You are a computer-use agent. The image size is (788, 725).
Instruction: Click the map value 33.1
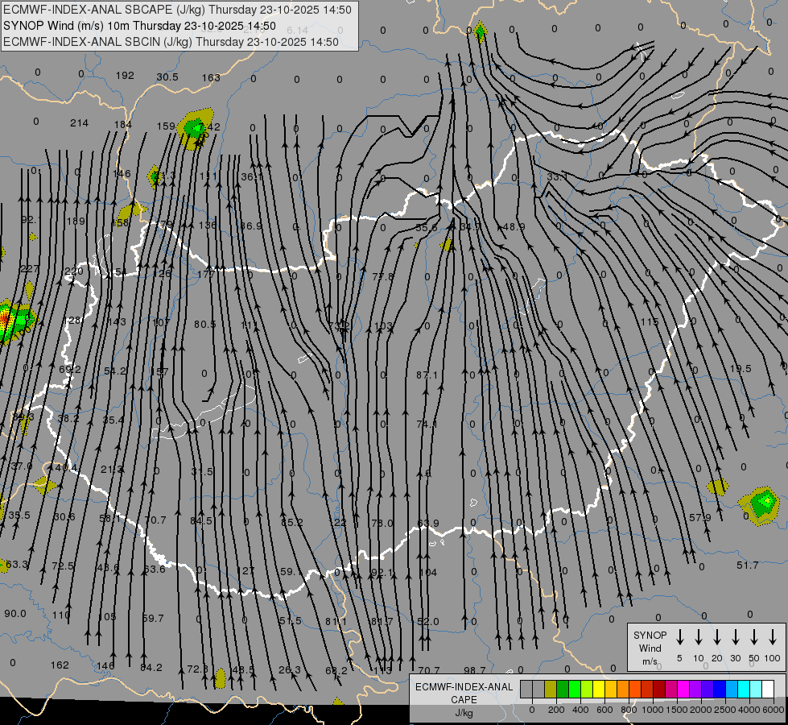[557, 176]
